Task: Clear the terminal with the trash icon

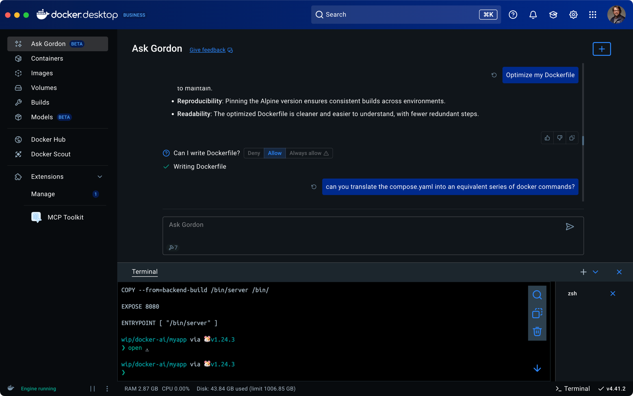Action: 538,332
